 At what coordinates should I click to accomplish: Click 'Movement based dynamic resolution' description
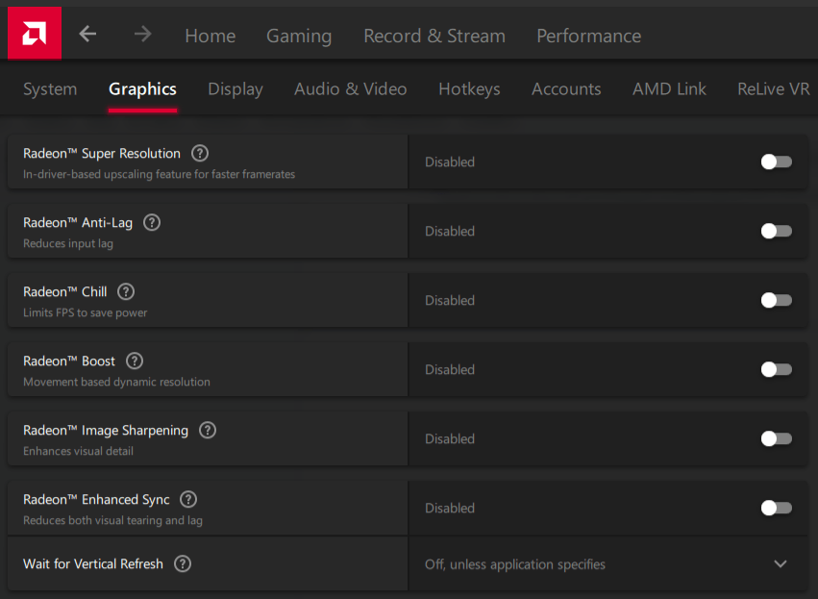point(116,382)
